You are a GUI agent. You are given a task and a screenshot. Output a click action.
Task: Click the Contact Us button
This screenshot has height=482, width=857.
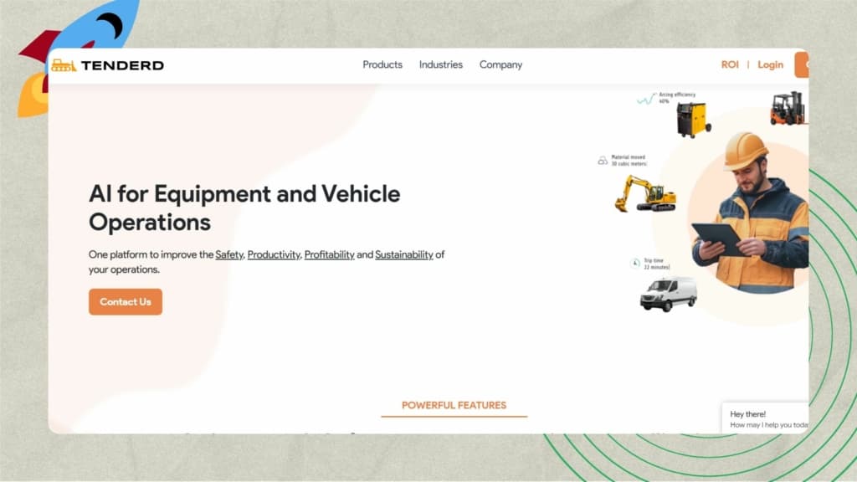[126, 301]
